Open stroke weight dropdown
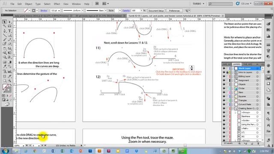The height and width of the screenshot is (154, 274). pyautogui.click(x=59, y=11)
